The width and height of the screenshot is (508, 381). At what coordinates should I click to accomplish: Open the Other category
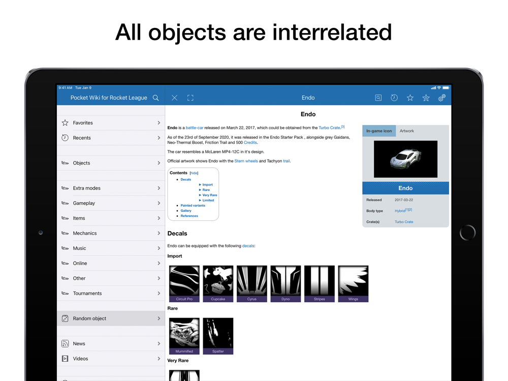tap(111, 278)
